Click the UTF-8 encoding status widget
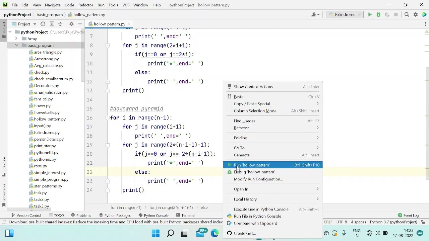 (x=342, y=222)
